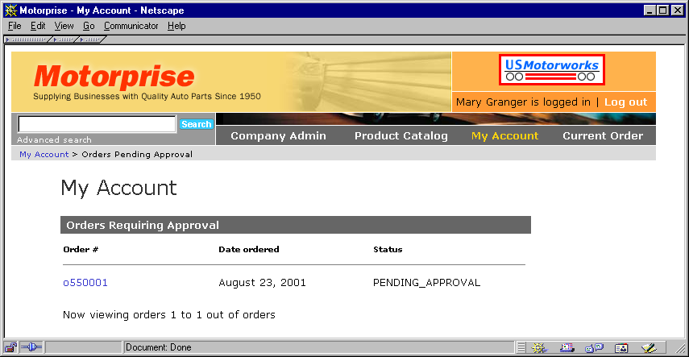Expand the first collapsed toolbar handle
Image resolution: width=689 pixels, height=357 pixels.
(x=27, y=40)
